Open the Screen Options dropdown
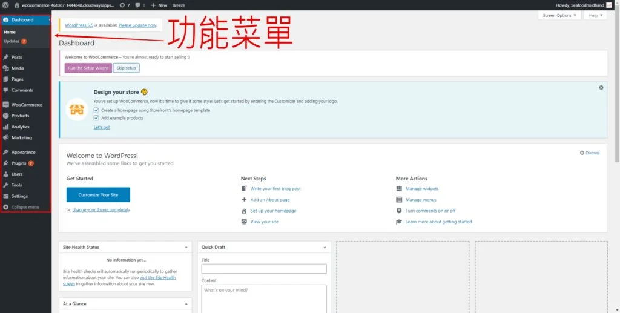This screenshot has height=313, width=620. tap(559, 15)
